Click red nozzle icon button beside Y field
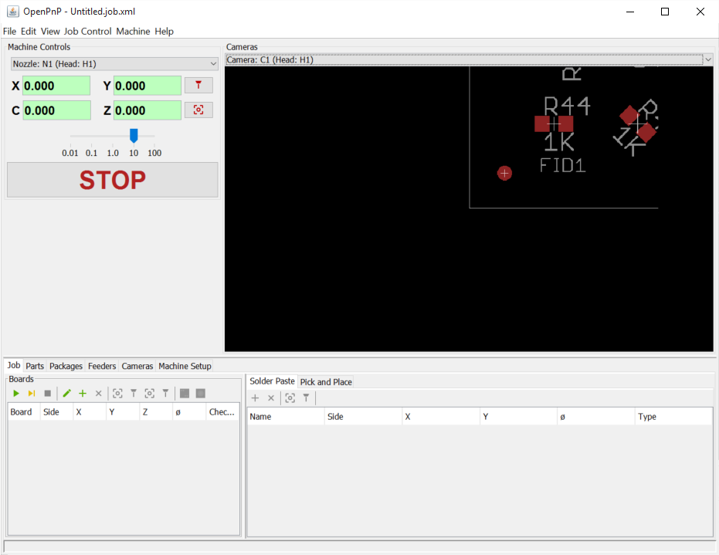This screenshot has height=555, width=719. pos(198,86)
